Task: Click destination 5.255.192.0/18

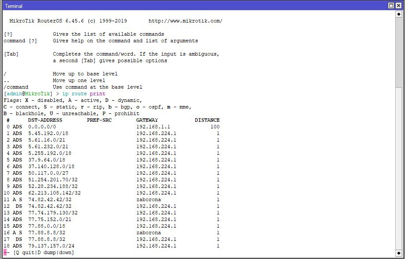Action: (49, 153)
